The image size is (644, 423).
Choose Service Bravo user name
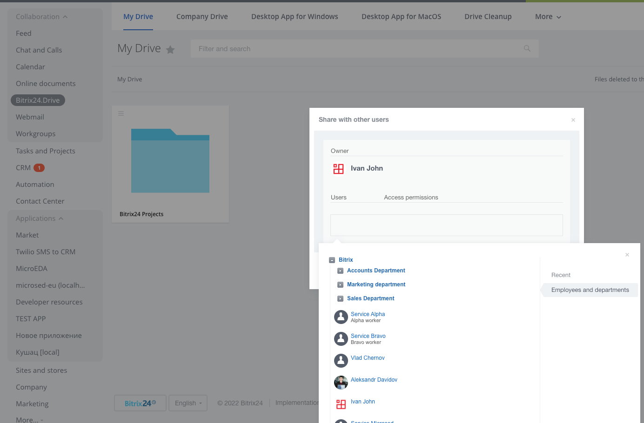pyautogui.click(x=368, y=336)
